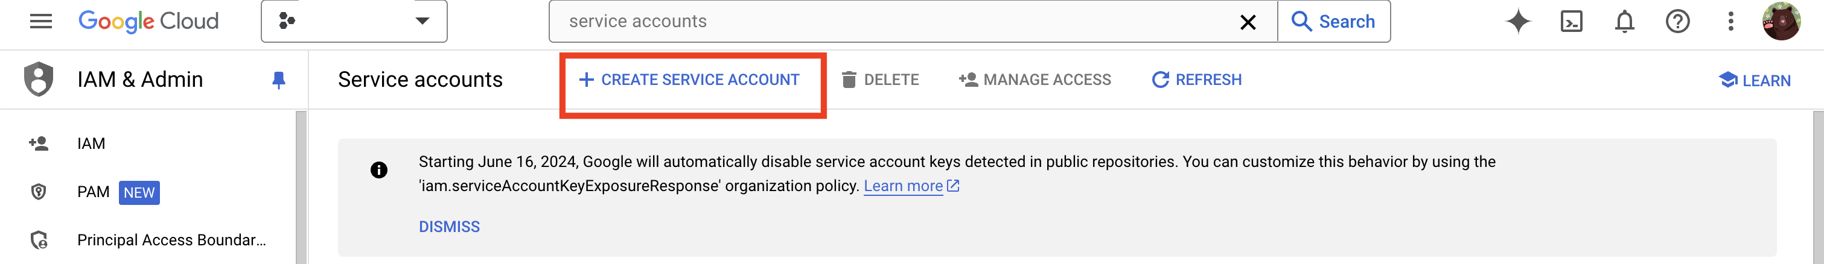Open the hamburger navigation menu

pyautogui.click(x=41, y=21)
